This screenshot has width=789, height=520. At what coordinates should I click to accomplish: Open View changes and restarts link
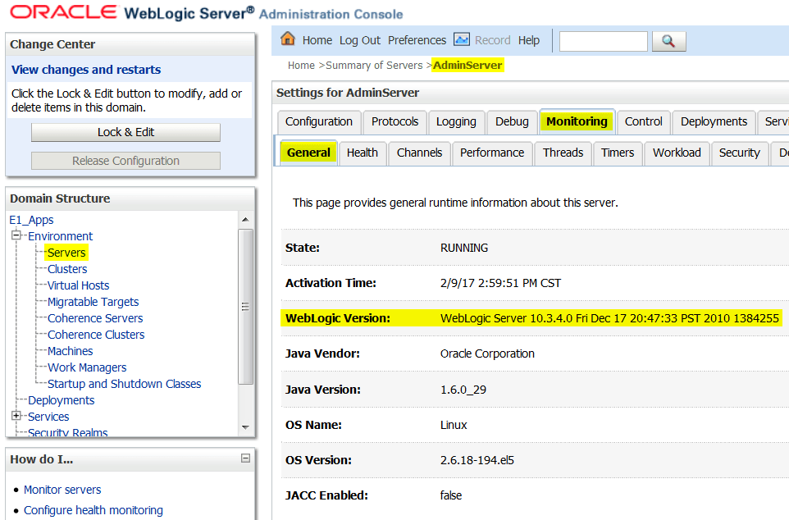(x=86, y=70)
